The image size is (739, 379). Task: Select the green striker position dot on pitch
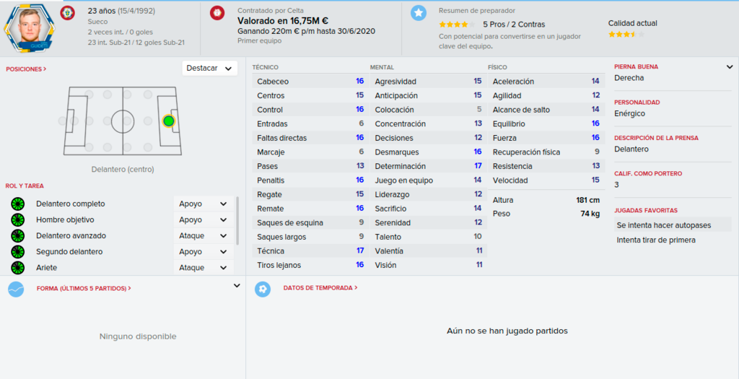point(168,121)
